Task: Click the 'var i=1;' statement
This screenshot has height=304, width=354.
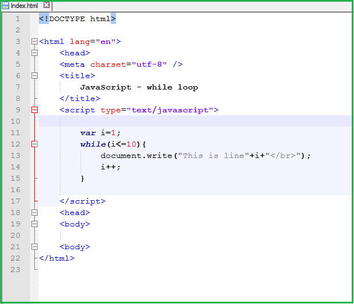Action: coord(100,133)
